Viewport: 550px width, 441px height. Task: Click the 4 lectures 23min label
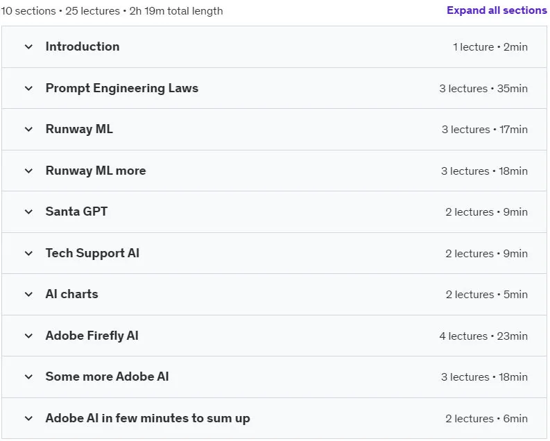pyautogui.click(x=483, y=336)
